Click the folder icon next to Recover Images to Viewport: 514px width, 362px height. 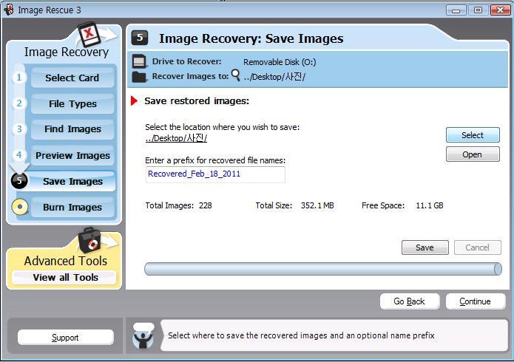(139, 77)
